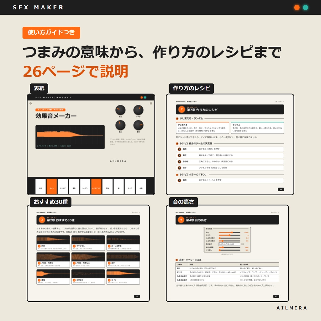321x321 pixels.
Task: Click the ランダム description card
Action: pos(257,128)
